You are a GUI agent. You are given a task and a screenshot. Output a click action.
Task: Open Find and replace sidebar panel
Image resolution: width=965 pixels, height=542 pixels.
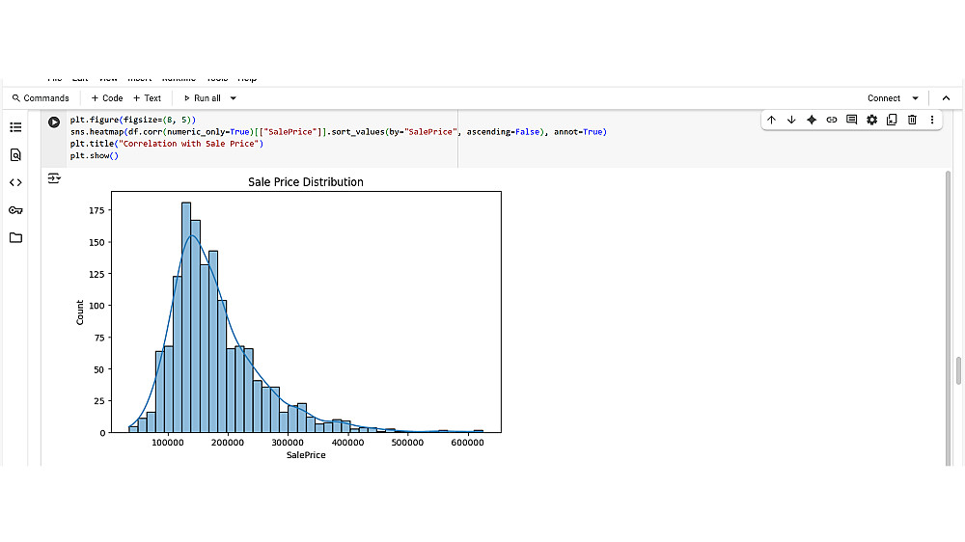(15, 154)
